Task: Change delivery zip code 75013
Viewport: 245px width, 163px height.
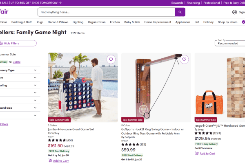Action: (17, 62)
